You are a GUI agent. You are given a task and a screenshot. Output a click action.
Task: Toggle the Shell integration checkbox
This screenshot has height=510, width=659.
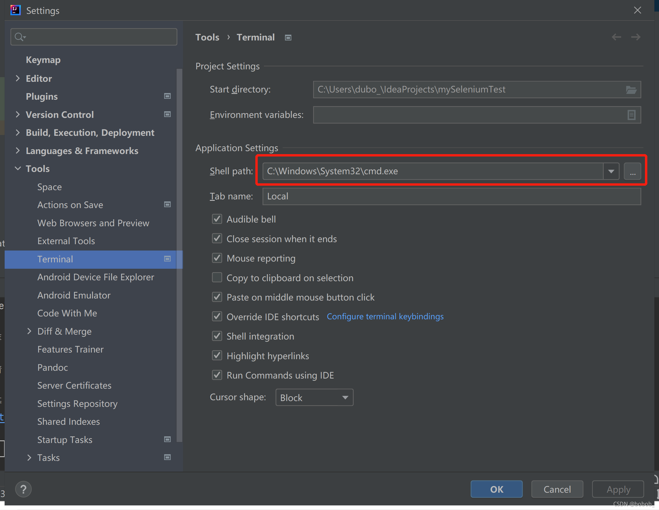217,336
